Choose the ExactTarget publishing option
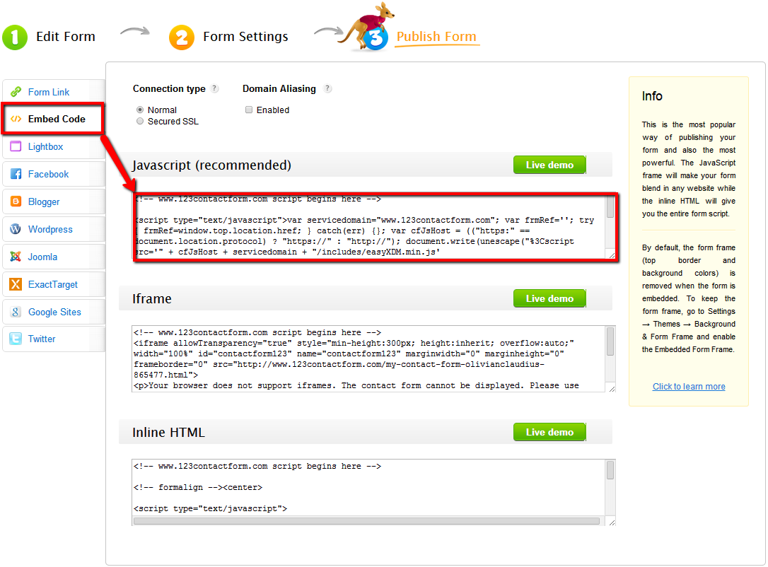 click(x=54, y=284)
